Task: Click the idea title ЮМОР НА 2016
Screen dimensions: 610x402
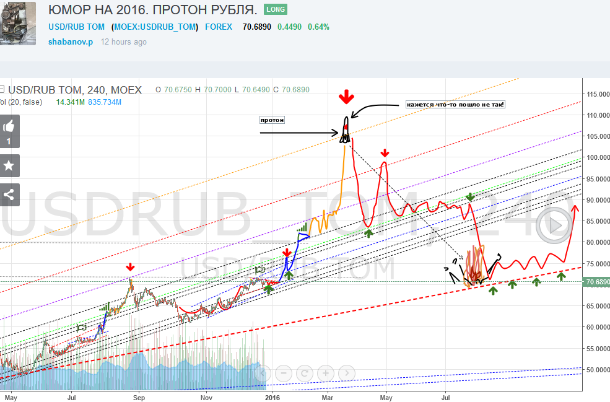Action: [x=152, y=11]
